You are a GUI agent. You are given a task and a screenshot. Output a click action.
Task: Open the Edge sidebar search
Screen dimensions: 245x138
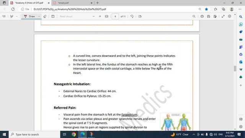(x=241, y=16)
